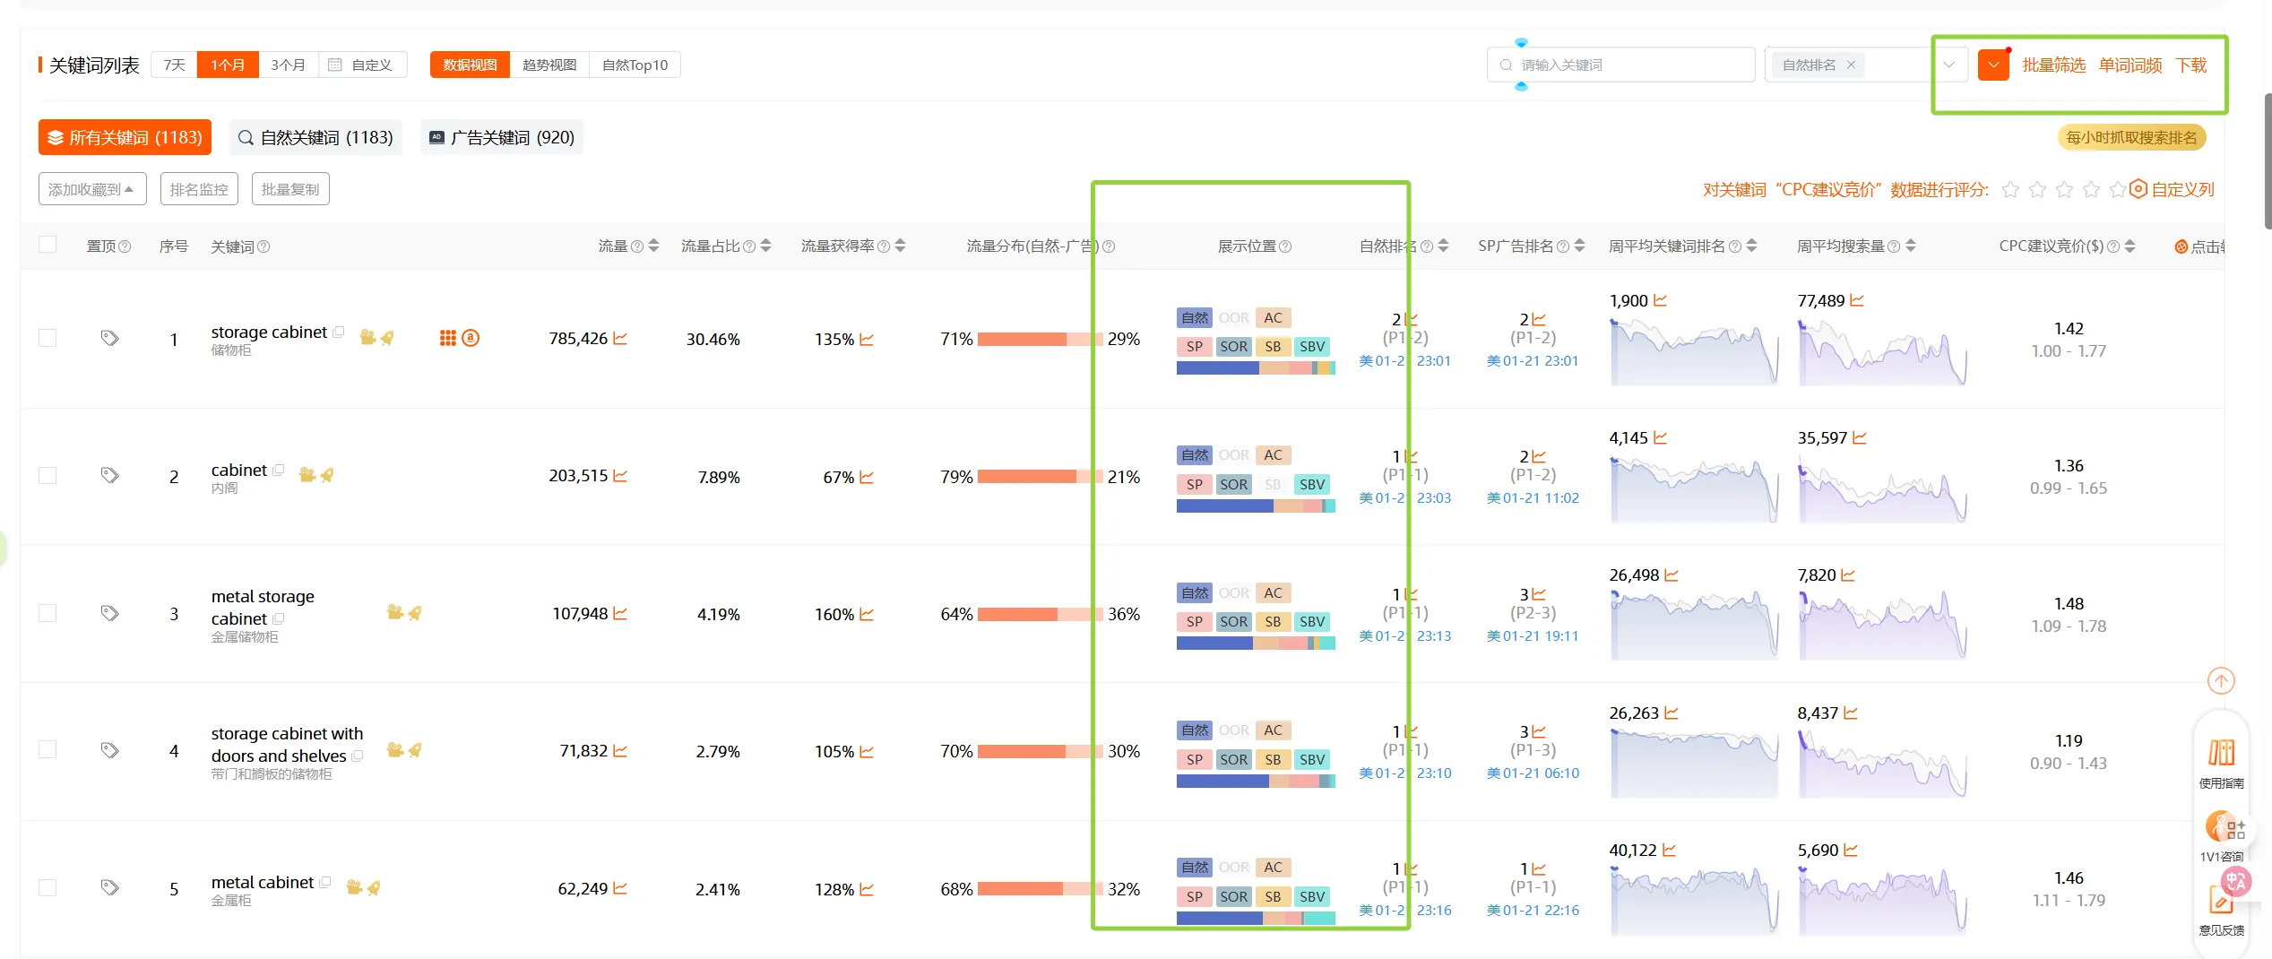Image resolution: width=2272 pixels, height=959 pixels.
Task: Expand the 添加收藏到 dropdown
Action: [91, 189]
